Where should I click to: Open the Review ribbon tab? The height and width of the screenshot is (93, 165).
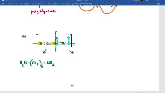56,4
